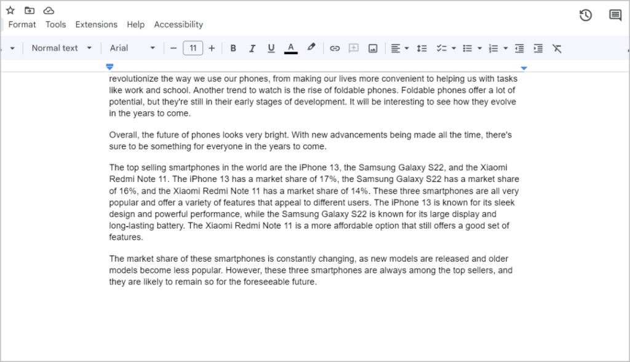Expand checklist options arrow
The height and width of the screenshot is (362, 630).
coord(453,48)
